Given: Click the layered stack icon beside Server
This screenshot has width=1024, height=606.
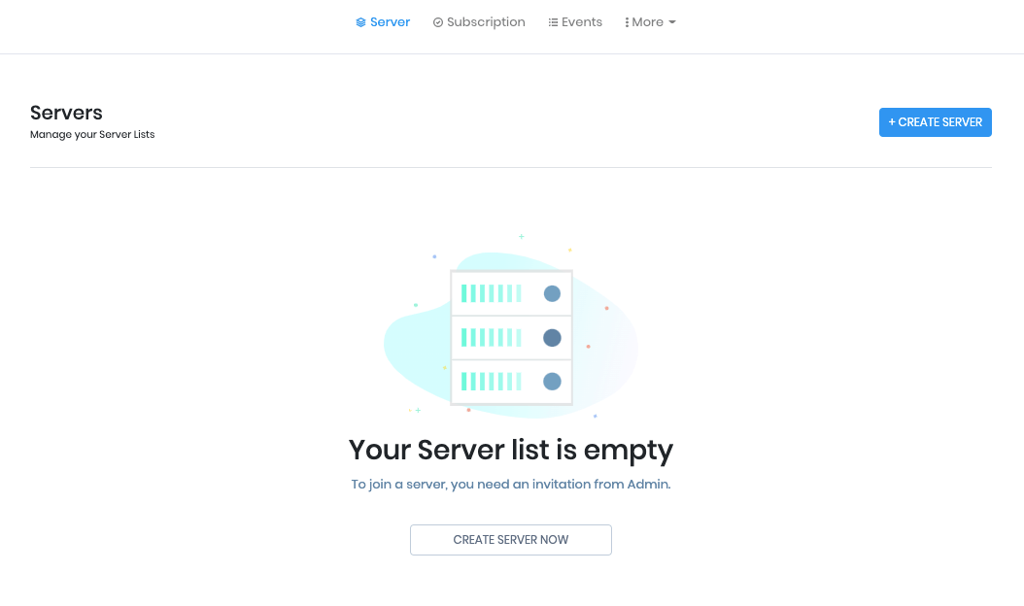Looking at the screenshot, I should coord(359,21).
